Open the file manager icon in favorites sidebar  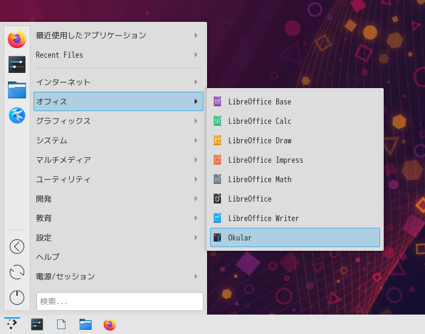pyautogui.click(x=17, y=90)
